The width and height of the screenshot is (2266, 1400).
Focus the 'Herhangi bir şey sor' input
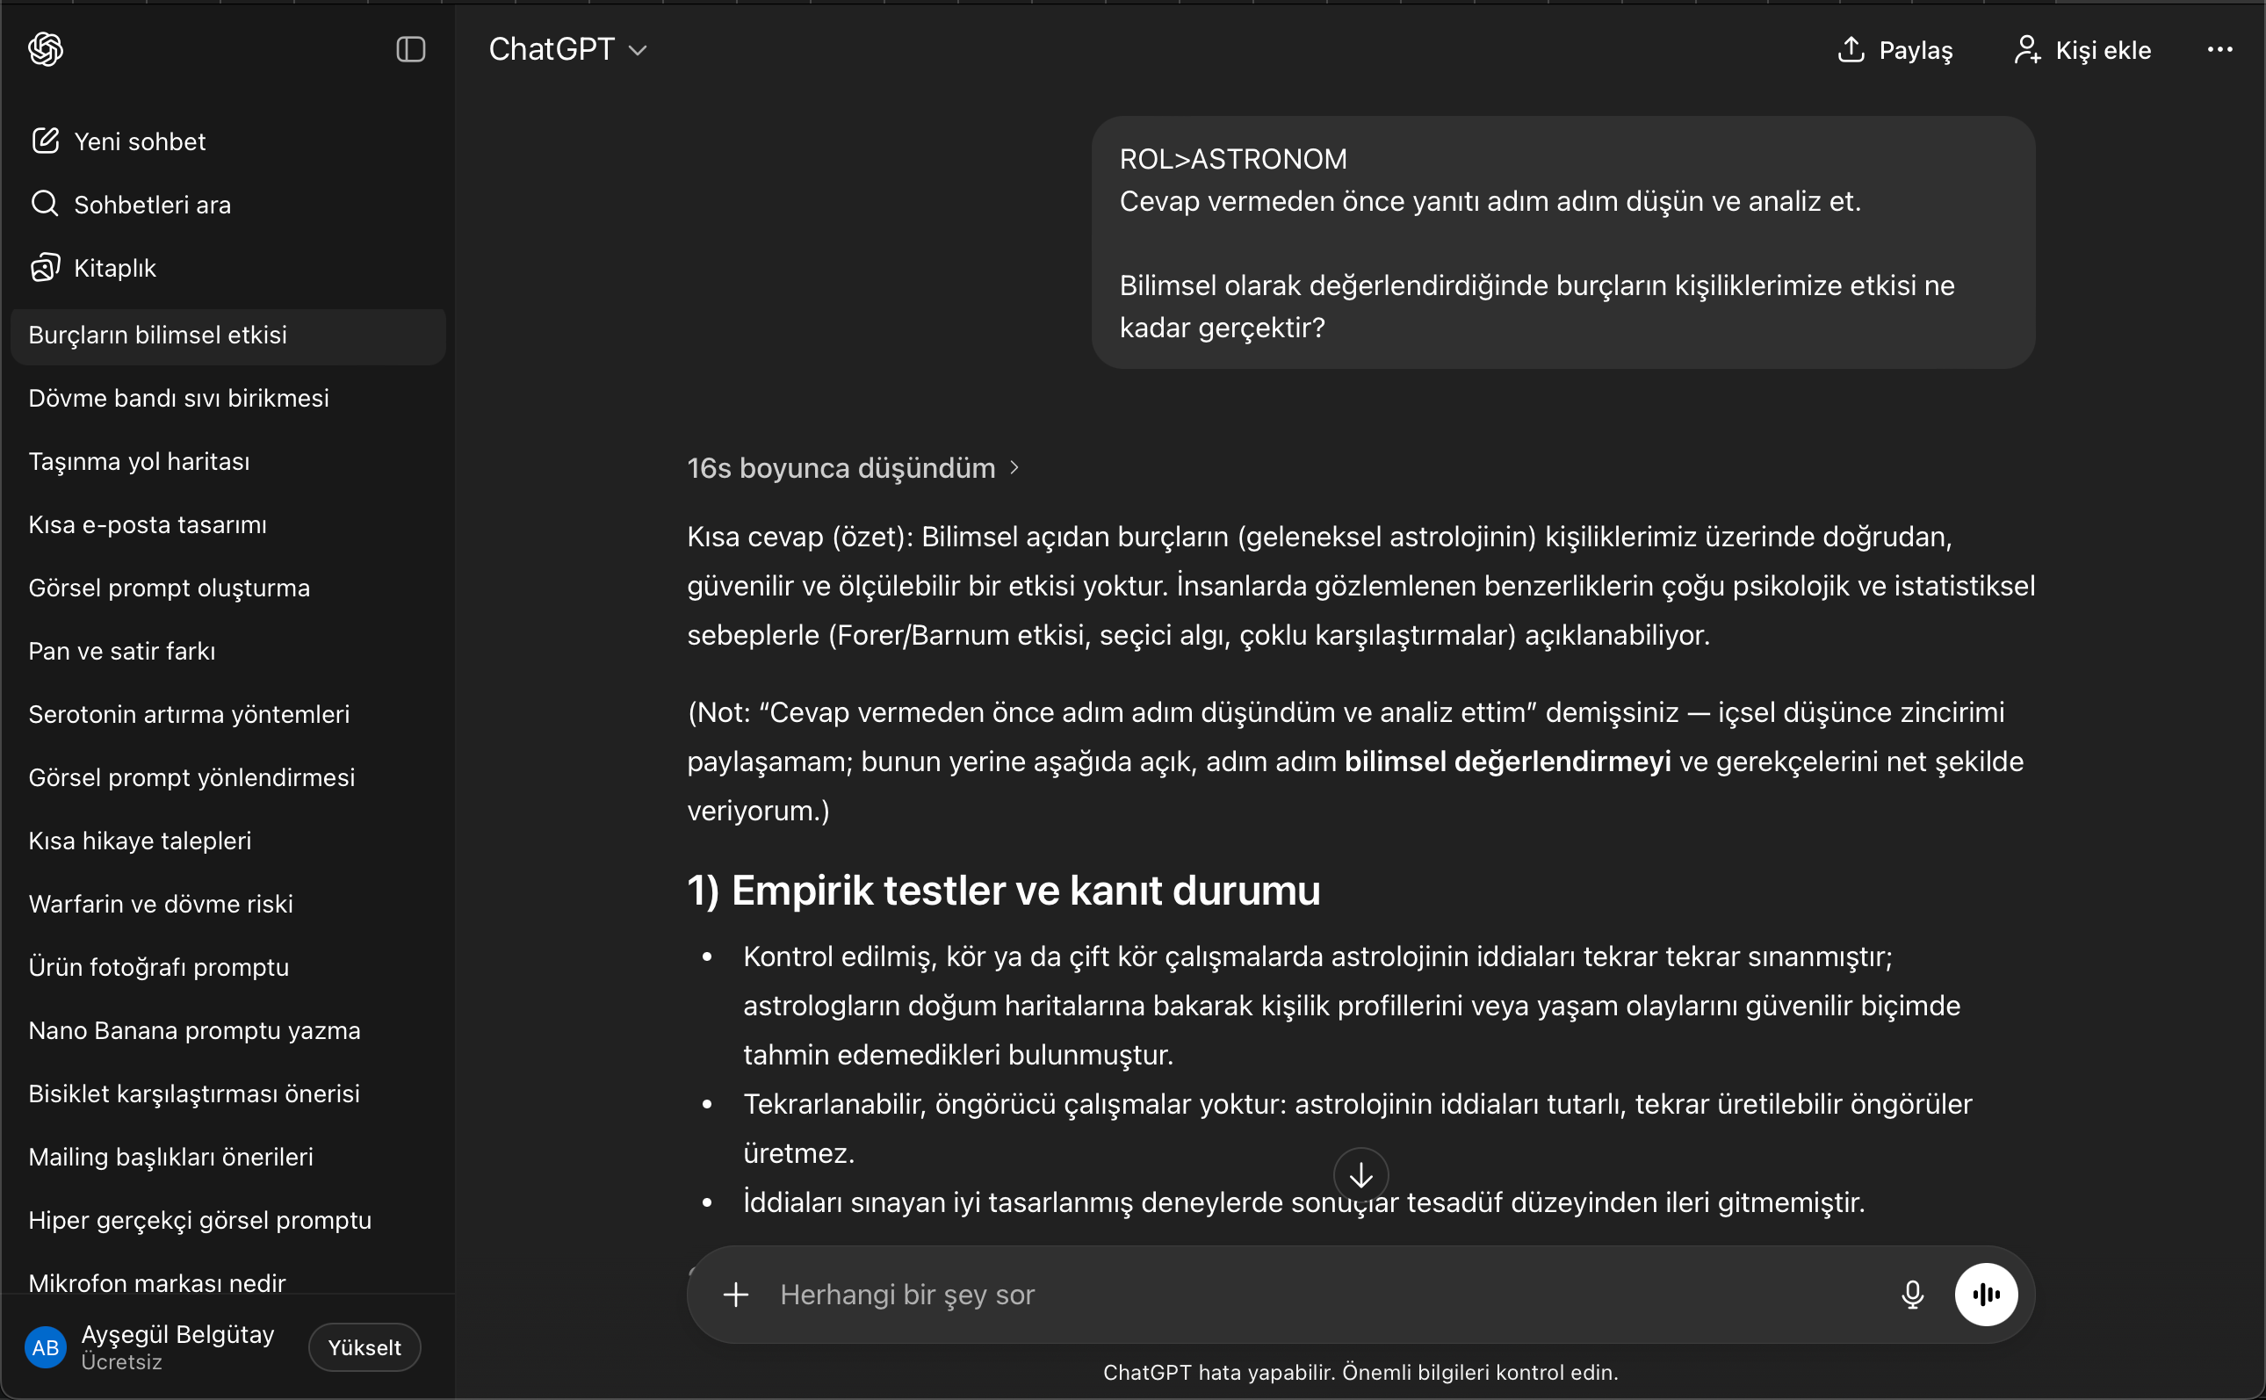coord(1295,1295)
